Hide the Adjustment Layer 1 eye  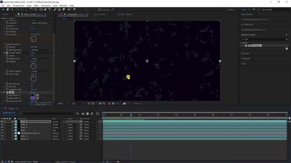[x=2, y=133]
